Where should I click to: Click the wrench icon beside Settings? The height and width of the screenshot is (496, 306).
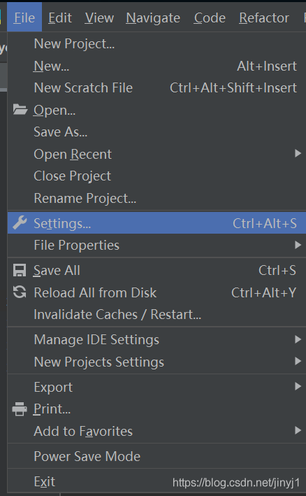20,223
